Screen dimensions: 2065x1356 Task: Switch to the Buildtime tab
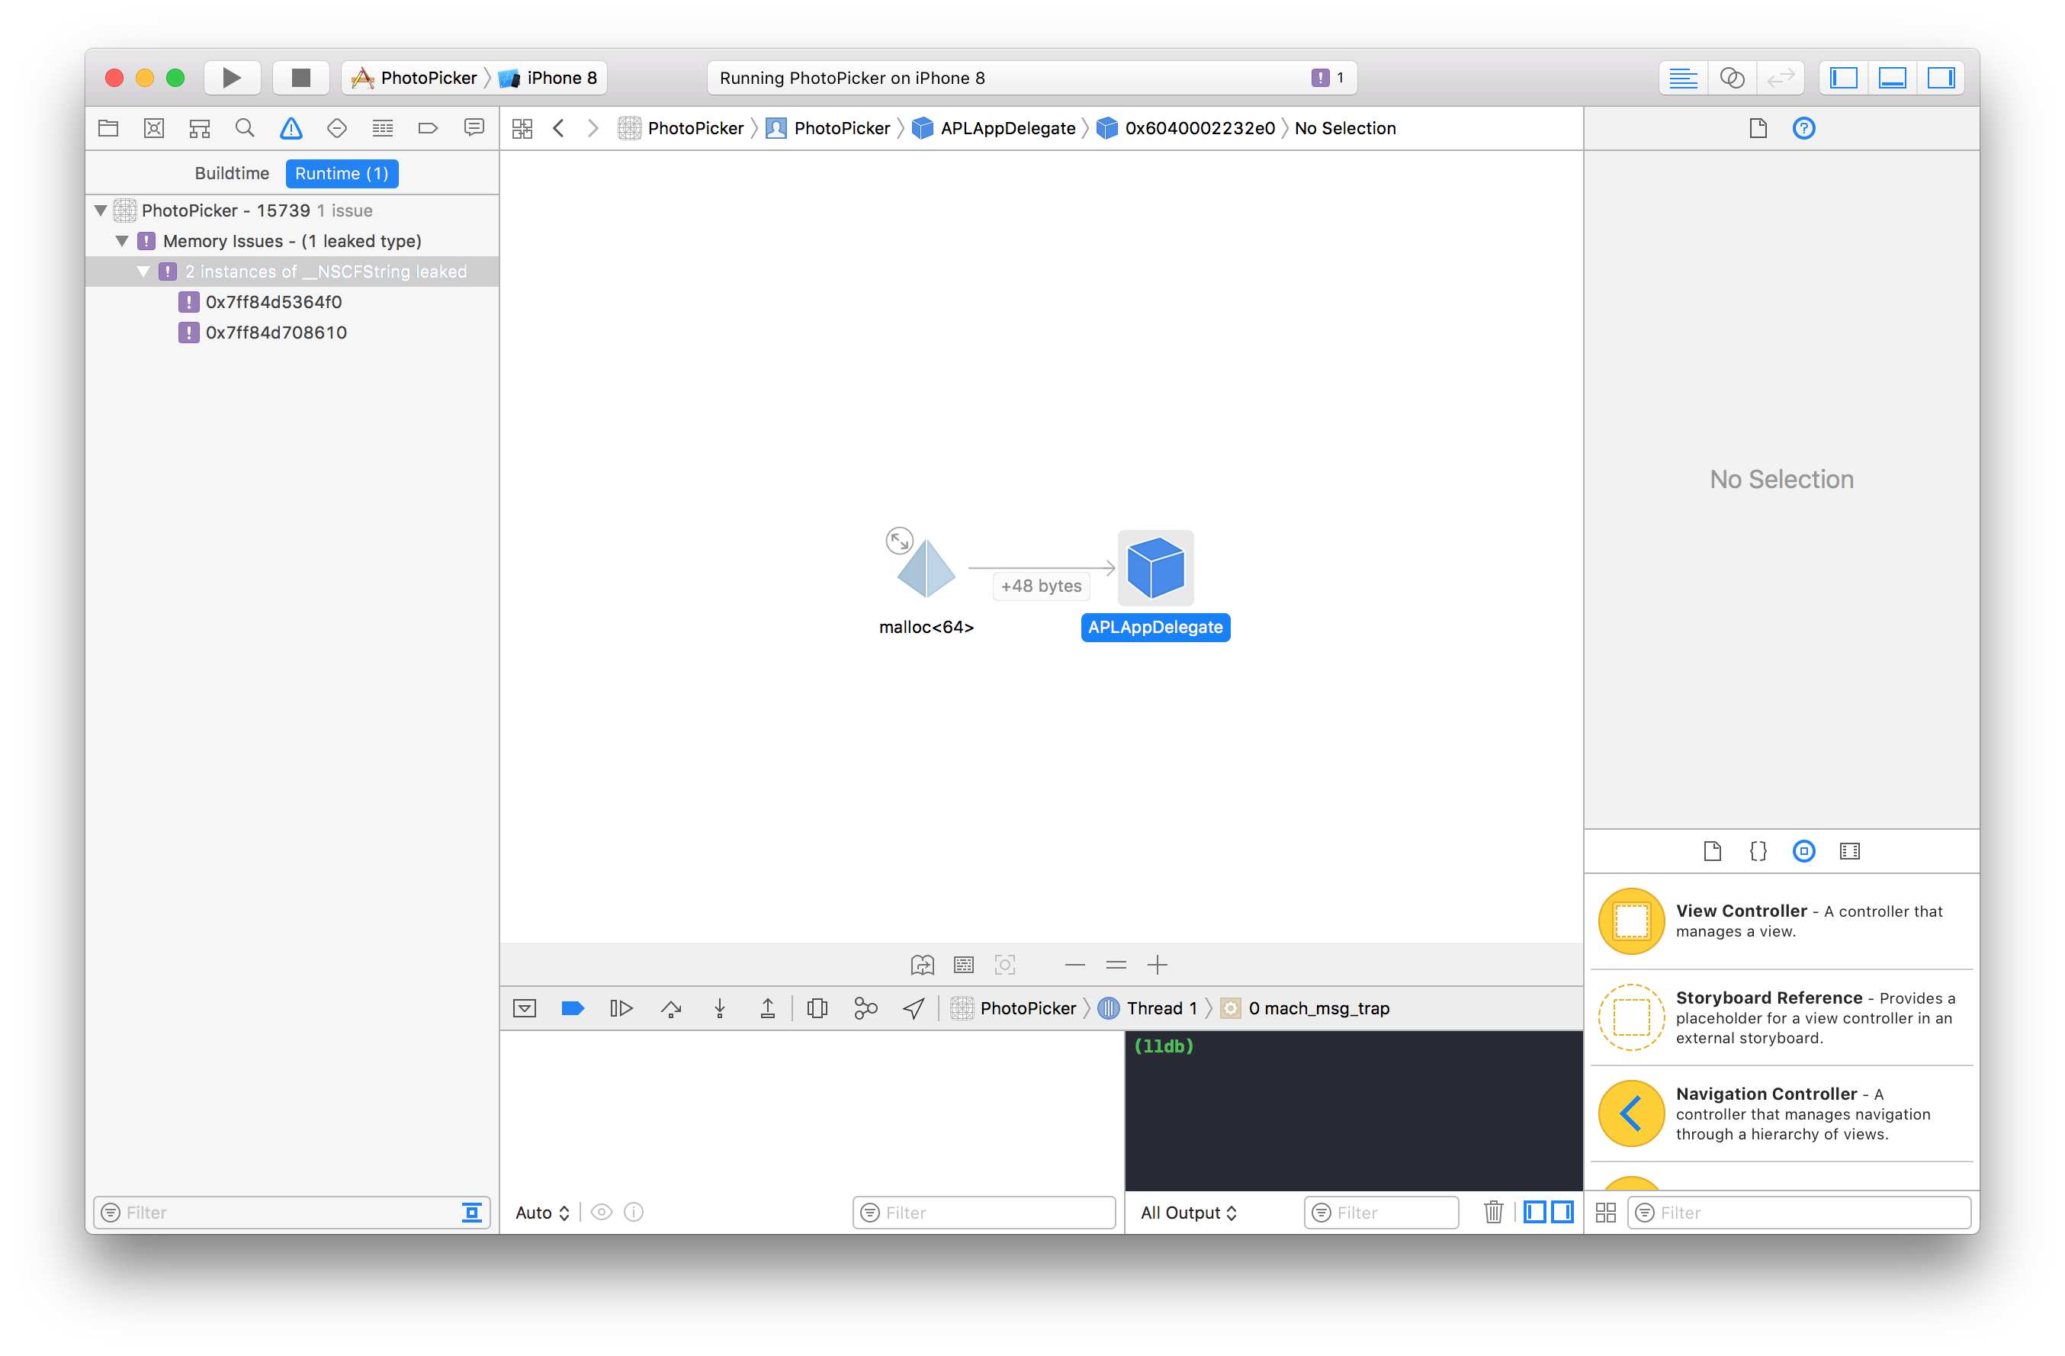[x=232, y=174]
